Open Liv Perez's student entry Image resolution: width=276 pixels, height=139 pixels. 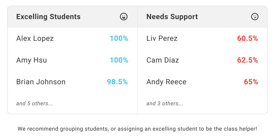tap(162, 39)
